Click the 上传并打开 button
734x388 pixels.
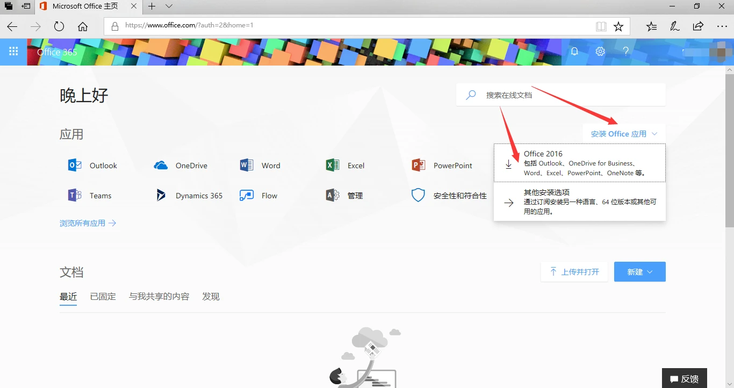coord(574,272)
